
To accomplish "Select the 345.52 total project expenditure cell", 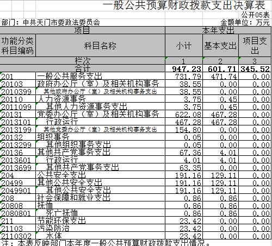I will (255, 68).
